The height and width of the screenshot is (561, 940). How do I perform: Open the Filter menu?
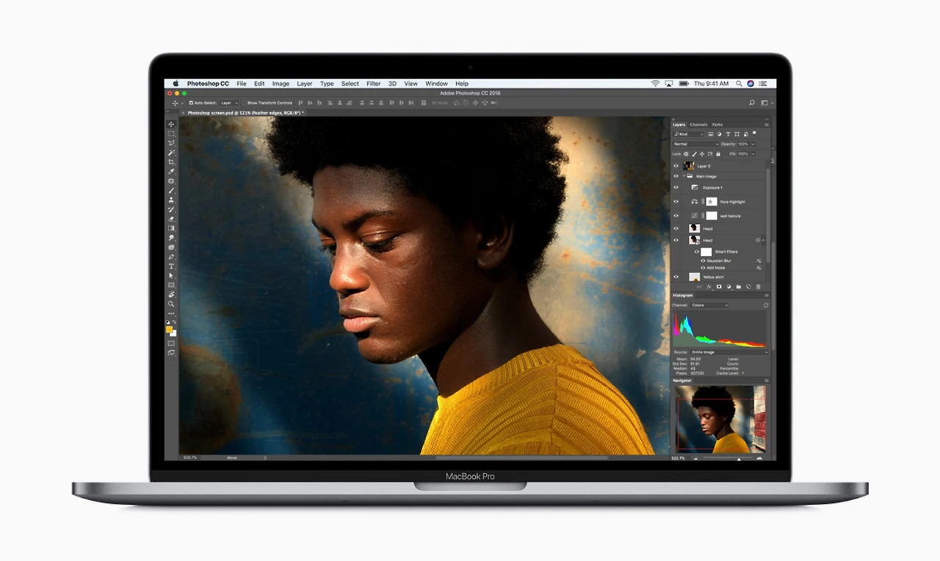click(373, 84)
